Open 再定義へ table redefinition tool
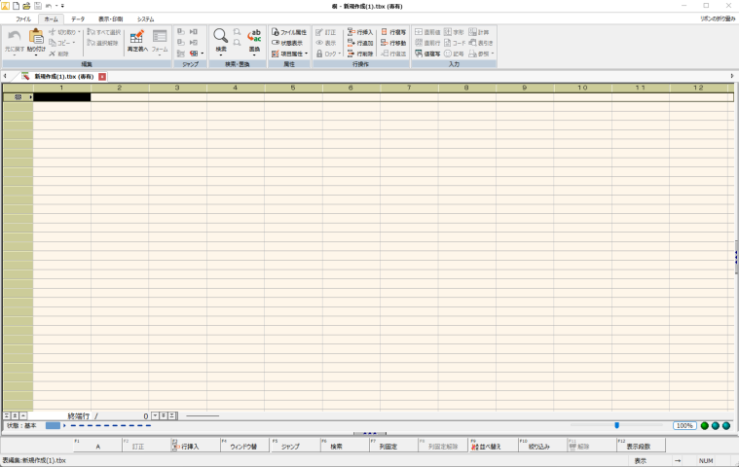This screenshot has height=467, width=739. 136,41
